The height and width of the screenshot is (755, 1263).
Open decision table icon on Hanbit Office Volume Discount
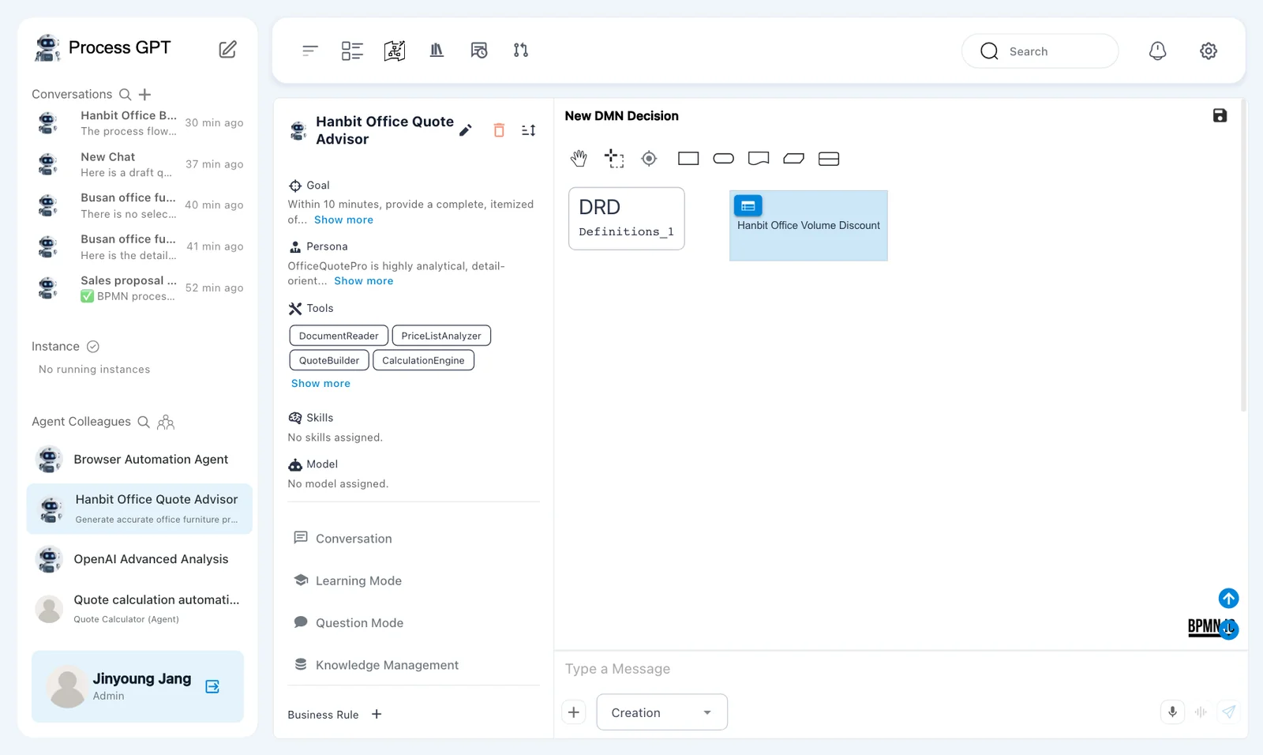point(748,206)
